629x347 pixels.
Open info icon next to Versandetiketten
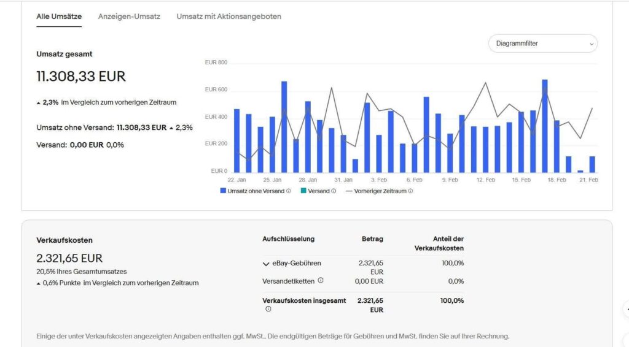point(321,281)
